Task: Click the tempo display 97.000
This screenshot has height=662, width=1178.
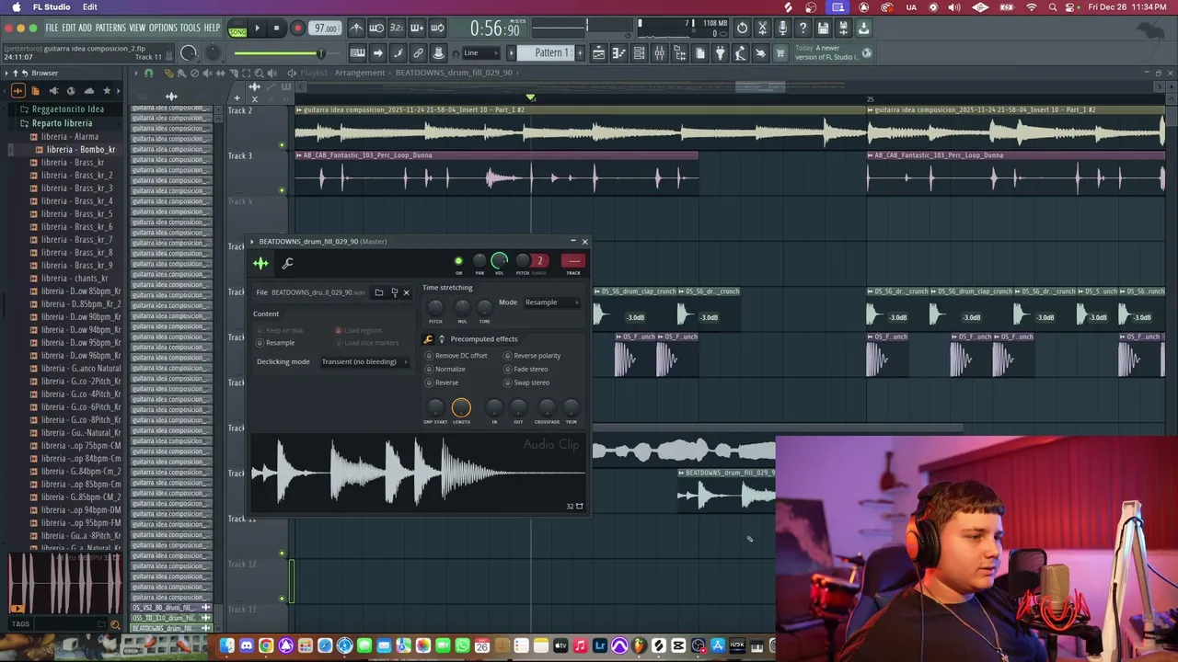Action: click(x=325, y=29)
